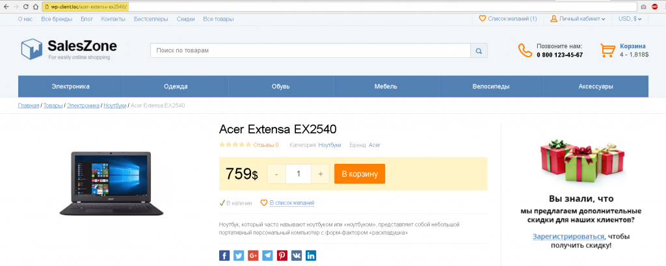Focus the quantity field showing 1
Image resolution: width=666 pixels, height=266 pixels.
tap(299, 174)
